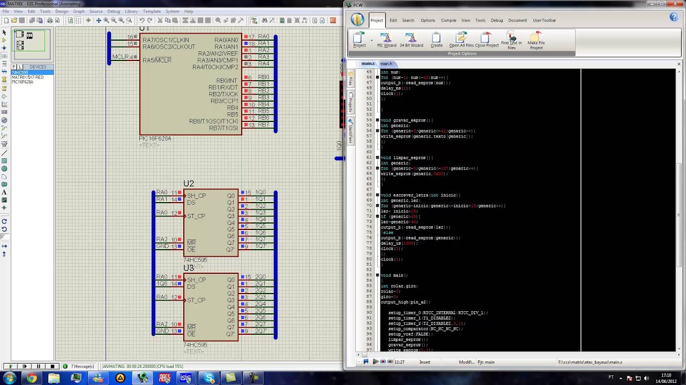Select 74HC595 in the devices list

32,72
